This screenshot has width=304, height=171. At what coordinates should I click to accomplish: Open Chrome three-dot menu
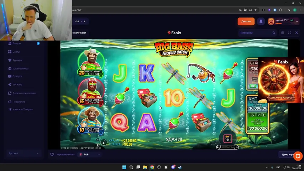pyautogui.click(x=300, y=10)
